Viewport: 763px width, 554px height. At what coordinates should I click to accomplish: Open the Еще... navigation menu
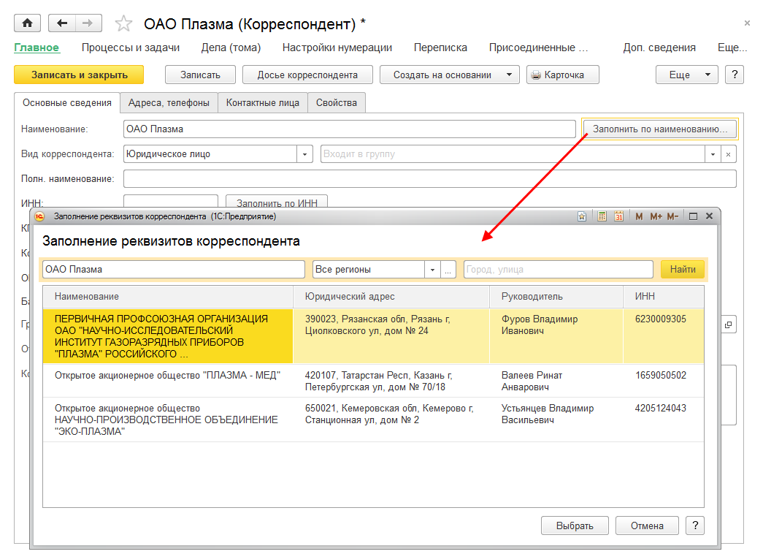tap(732, 48)
